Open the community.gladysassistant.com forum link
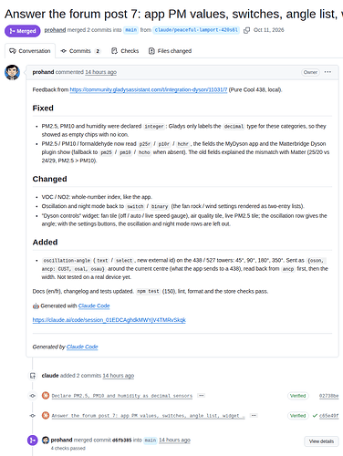The image size is (343, 456). 149,89
